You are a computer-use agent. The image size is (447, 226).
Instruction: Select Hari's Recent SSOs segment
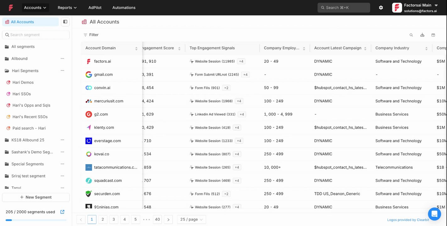(x=30, y=117)
